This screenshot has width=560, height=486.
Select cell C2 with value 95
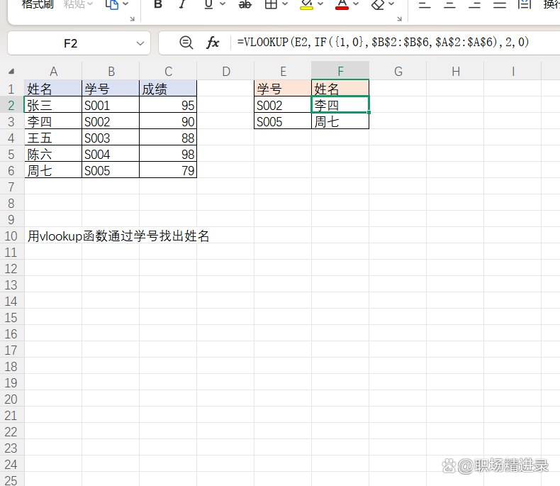pyautogui.click(x=168, y=105)
